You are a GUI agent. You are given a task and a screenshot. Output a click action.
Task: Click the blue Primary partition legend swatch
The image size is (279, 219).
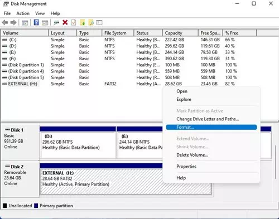[x=36, y=206]
